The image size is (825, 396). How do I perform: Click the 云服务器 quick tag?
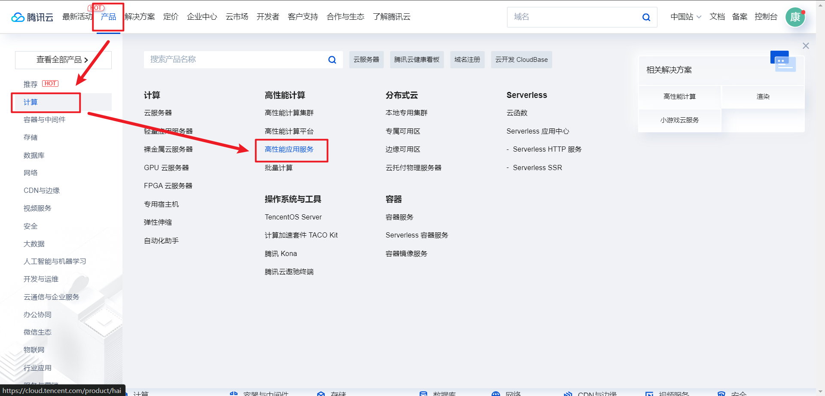(366, 60)
